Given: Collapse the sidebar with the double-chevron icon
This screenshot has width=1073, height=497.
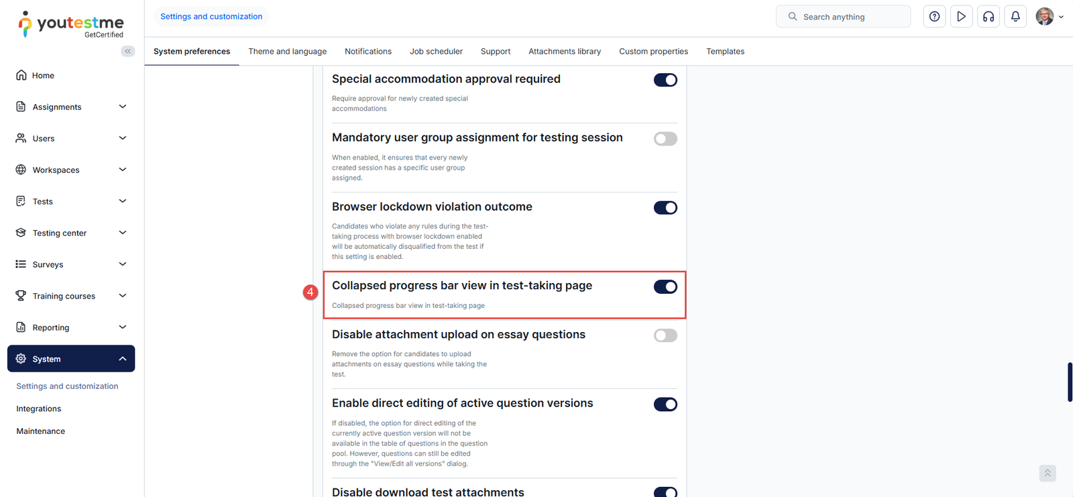Looking at the screenshot, I should 127,51.
